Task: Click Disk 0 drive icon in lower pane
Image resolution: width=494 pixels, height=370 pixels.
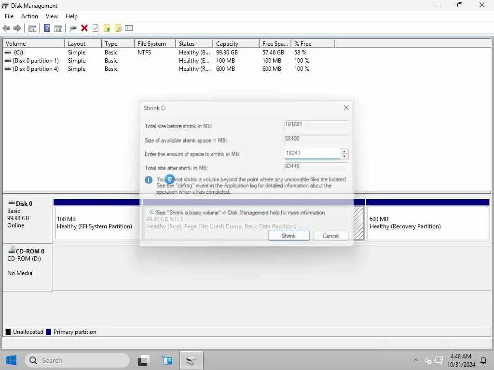Action: click(x=12, y=203)
